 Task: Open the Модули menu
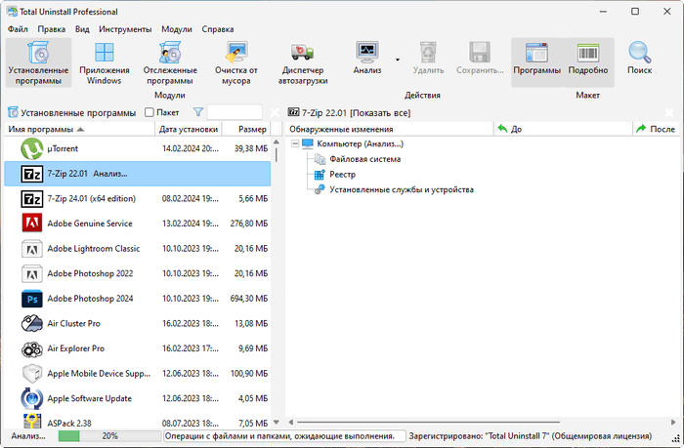[177, 29]
